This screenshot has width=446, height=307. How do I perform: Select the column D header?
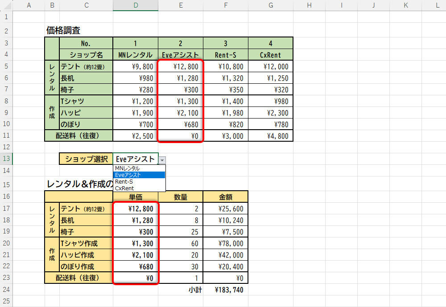point(136,5)
